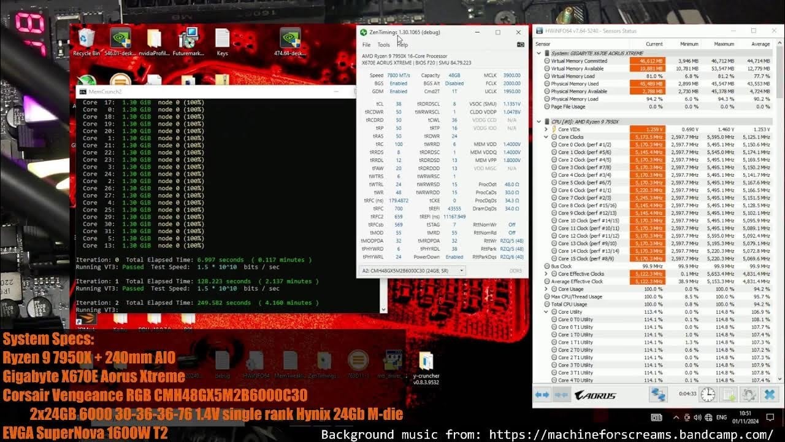Click the Average column header in HWiNFO

click(x=760, y=44)
